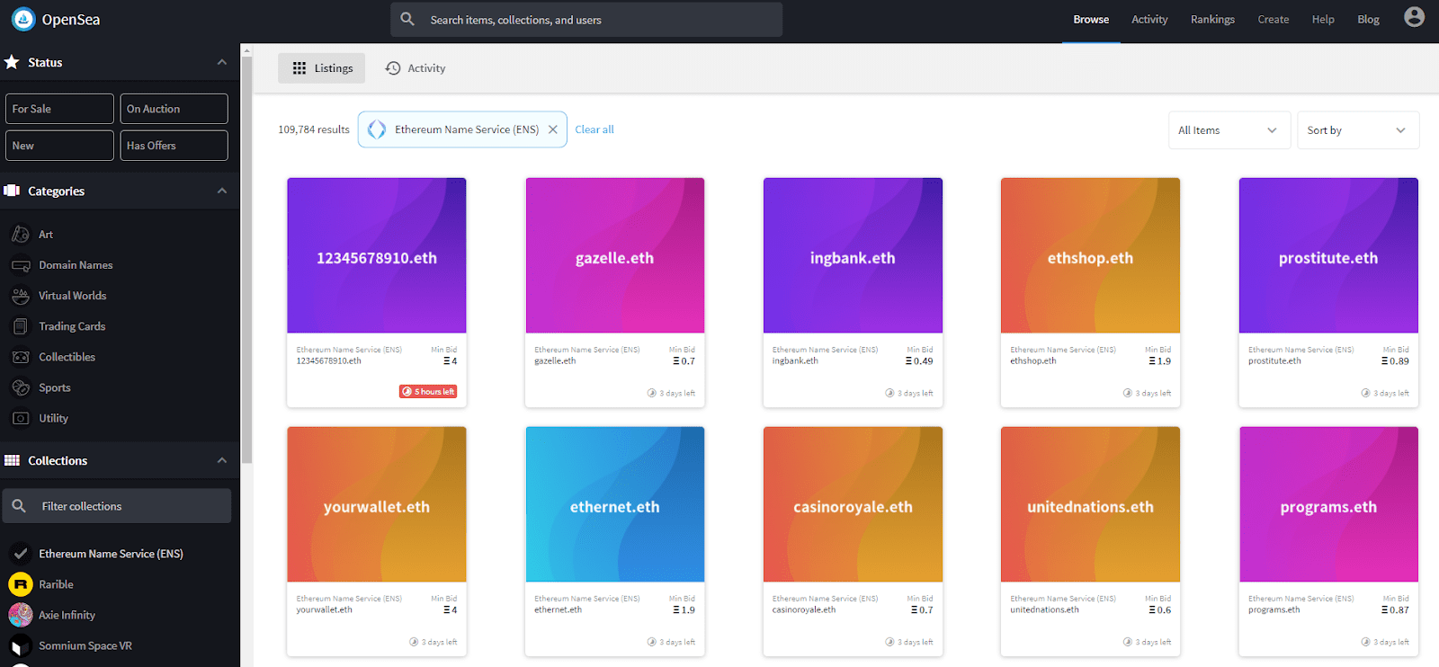Select the Art category icon
The width and height of the screenshot is (1439, 667).
coord(21,235)
